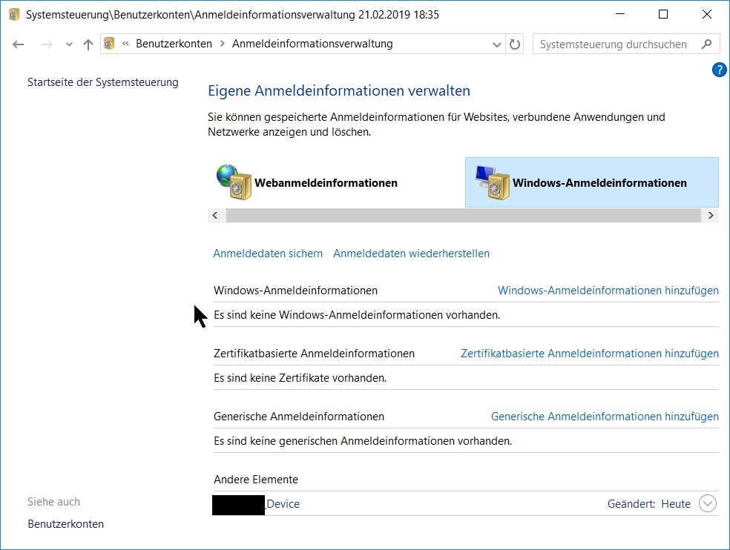The width and height of the screenshot is (730, 550).
Task: Click Anmeldedaten wiederherstellen link
Action: tap(411, 254)
